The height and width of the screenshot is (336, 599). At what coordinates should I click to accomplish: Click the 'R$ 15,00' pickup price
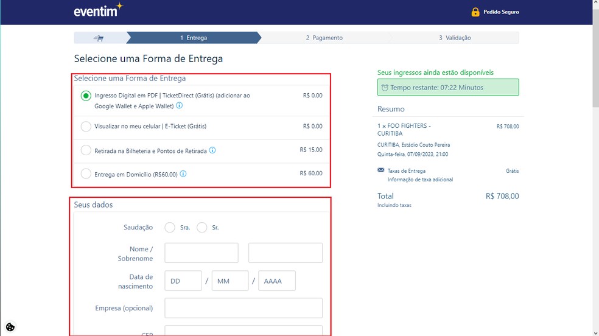pos(311,150)
